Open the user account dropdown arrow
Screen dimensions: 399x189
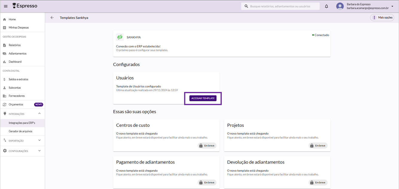(x=392, y=6)
